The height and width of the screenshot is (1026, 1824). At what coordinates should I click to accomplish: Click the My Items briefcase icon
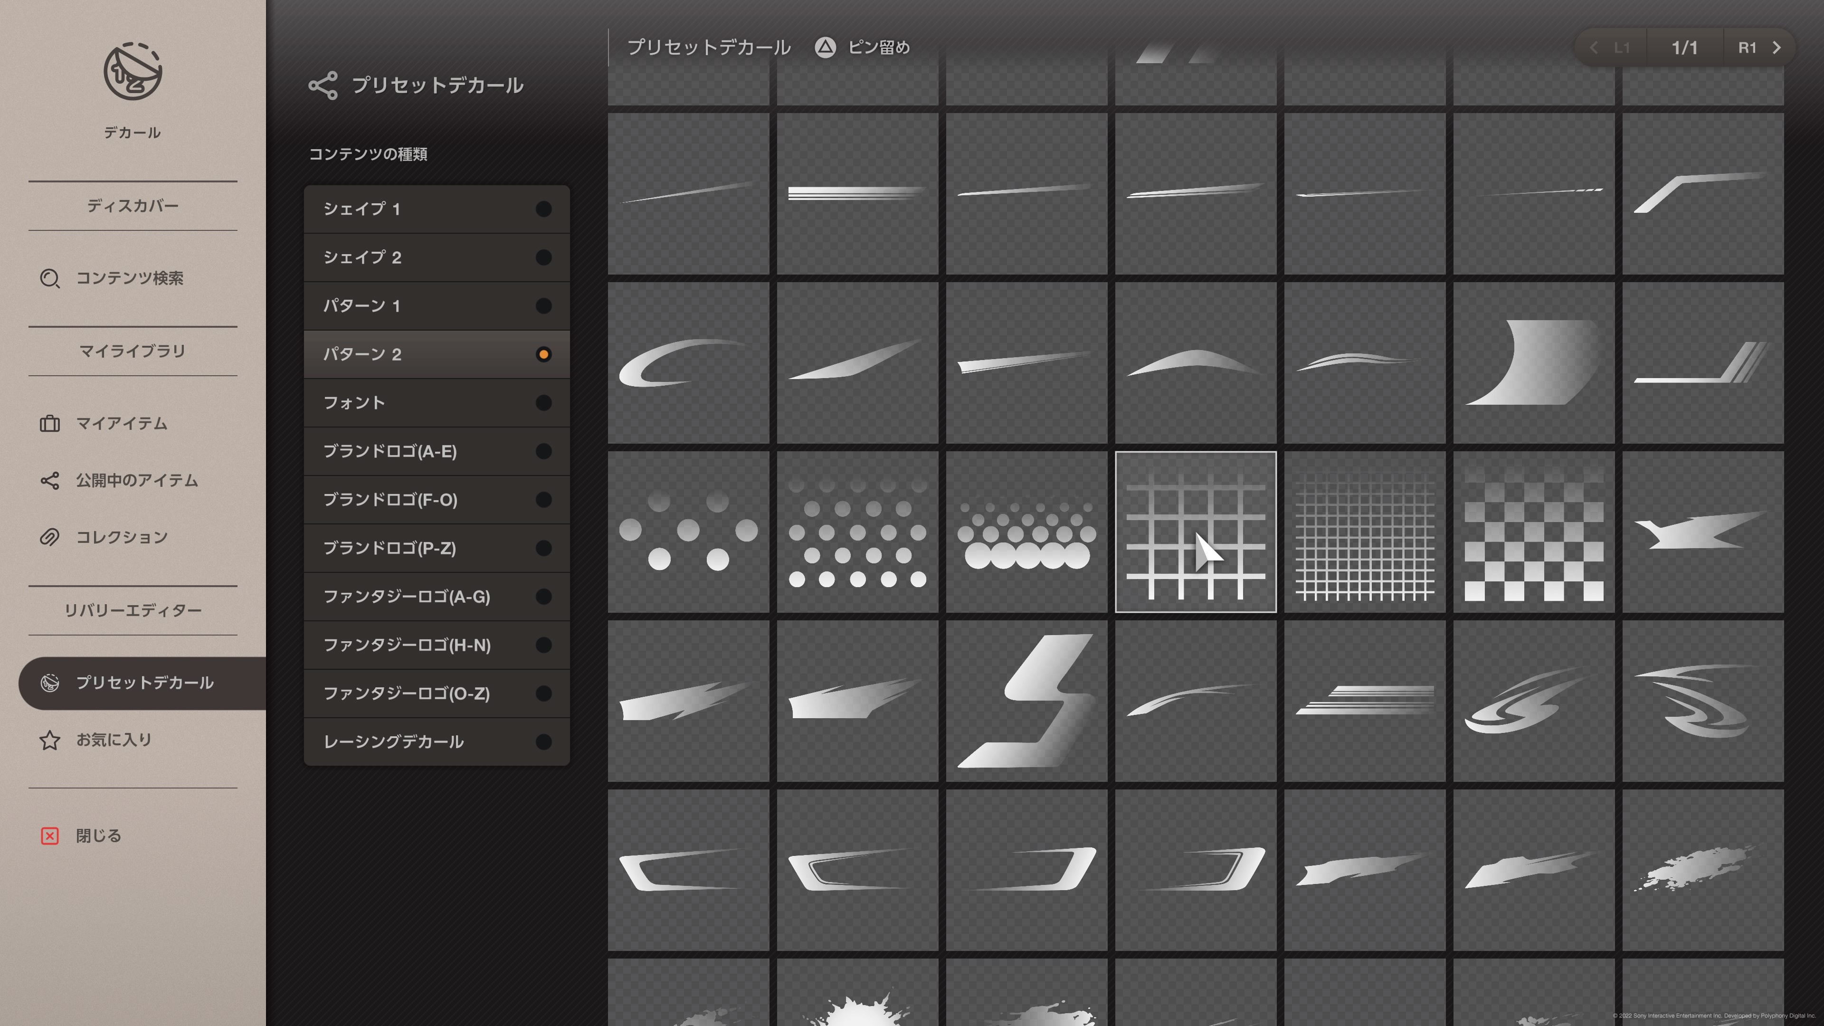tap(49, 423)
